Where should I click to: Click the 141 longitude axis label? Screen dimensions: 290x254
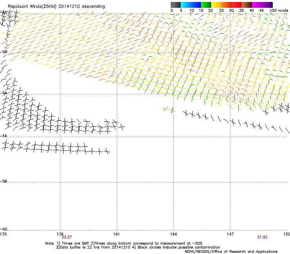tap(116, 234)
